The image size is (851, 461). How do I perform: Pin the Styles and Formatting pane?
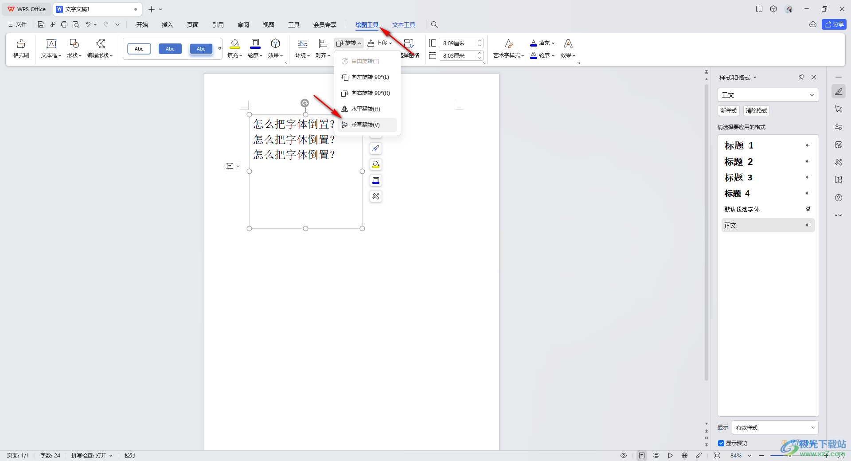click(801, 77)
